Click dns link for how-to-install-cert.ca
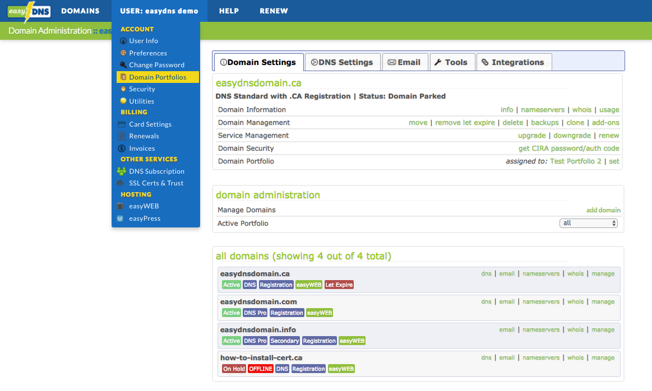This screenshot has width=652, height=391. click(486, 358)
